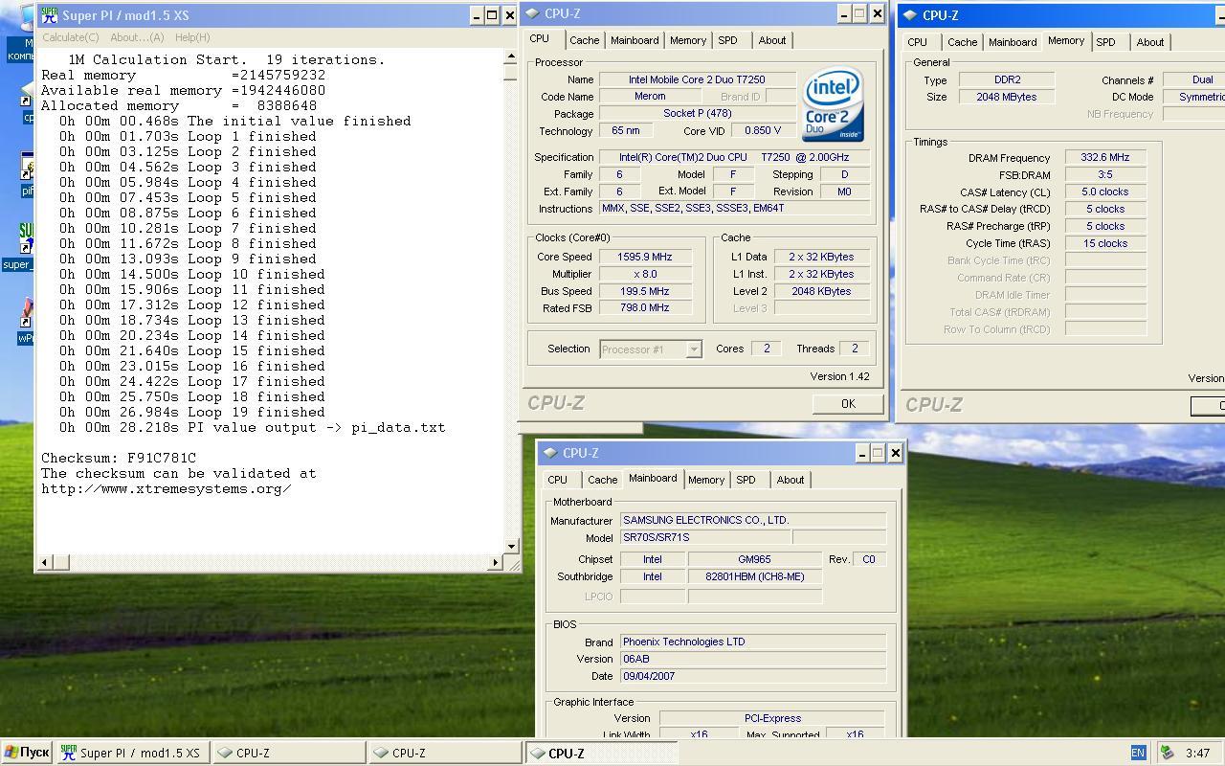Activate the first CPU-Z taskbar button
Viewport: 1225px width, 766px height.
[x=289, y=754]
